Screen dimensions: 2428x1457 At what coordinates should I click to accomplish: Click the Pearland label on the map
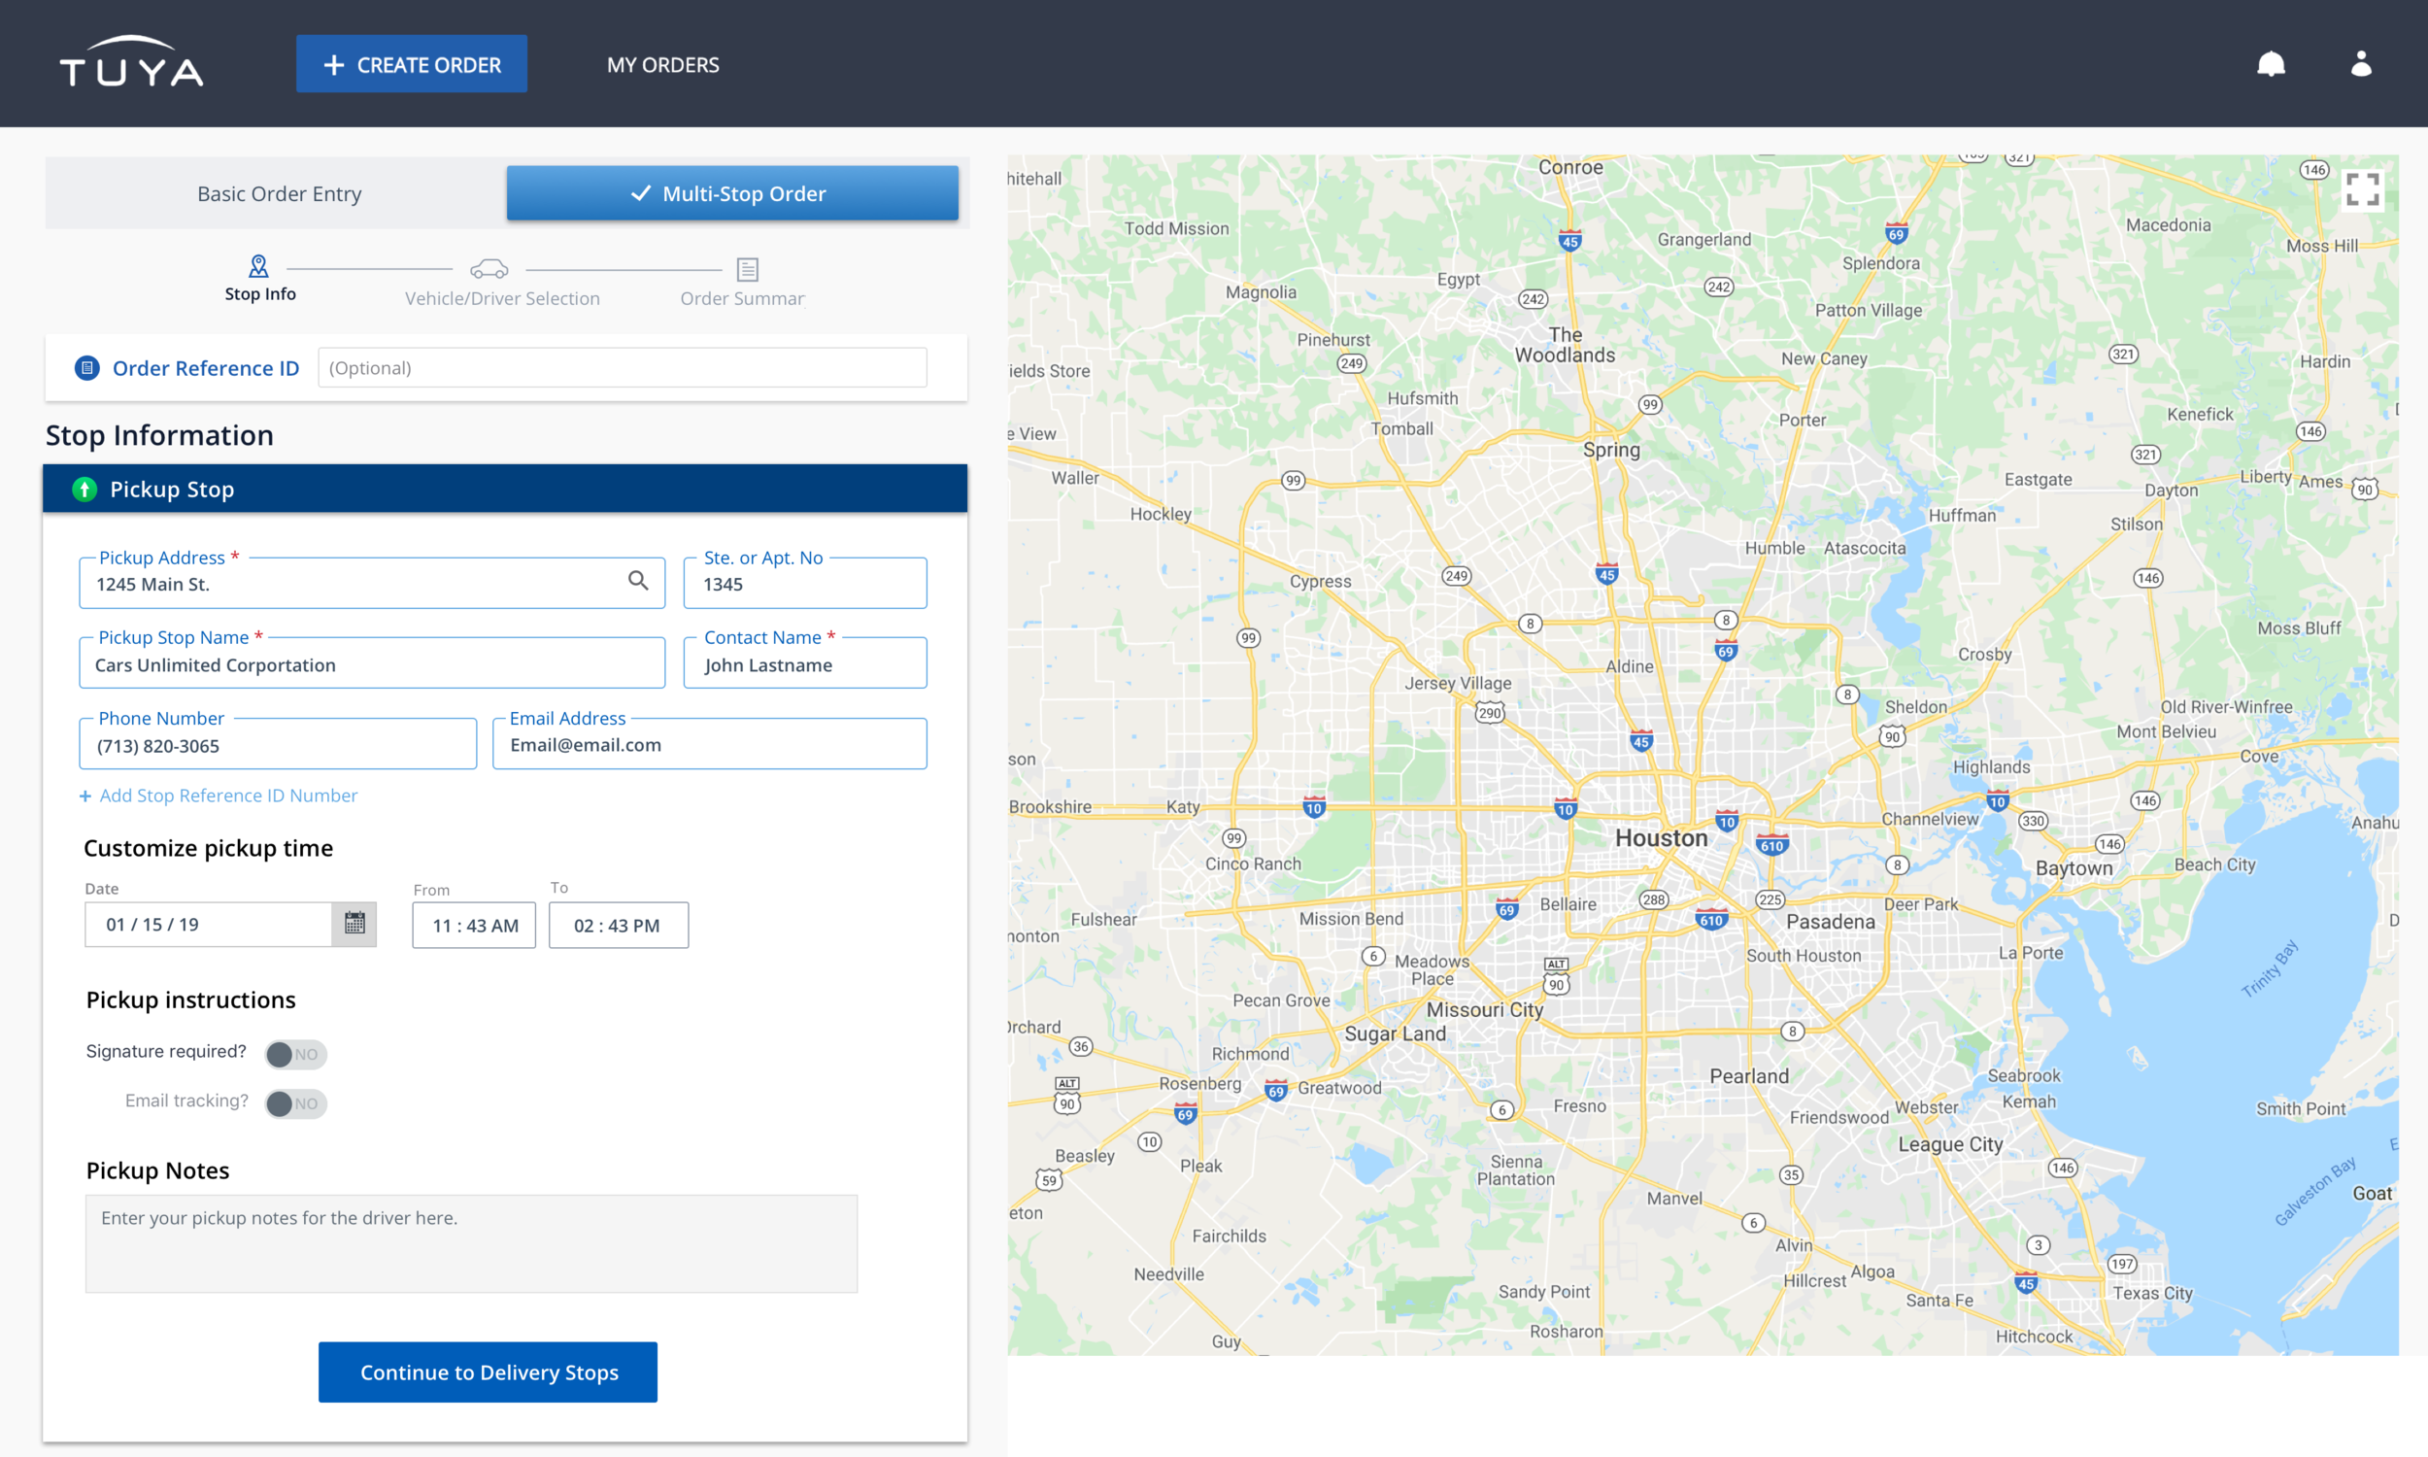click(1749, 1076)
